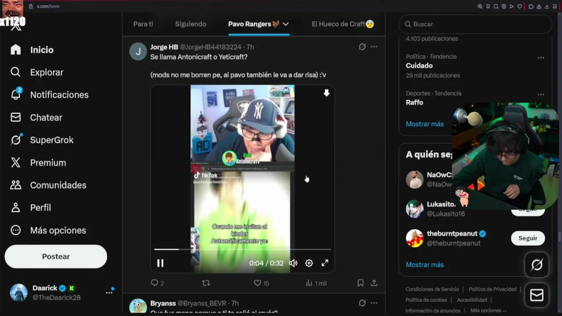Click browser zoom magnifier icon
This screenshot has width=562, height=316.
point(480,6)
